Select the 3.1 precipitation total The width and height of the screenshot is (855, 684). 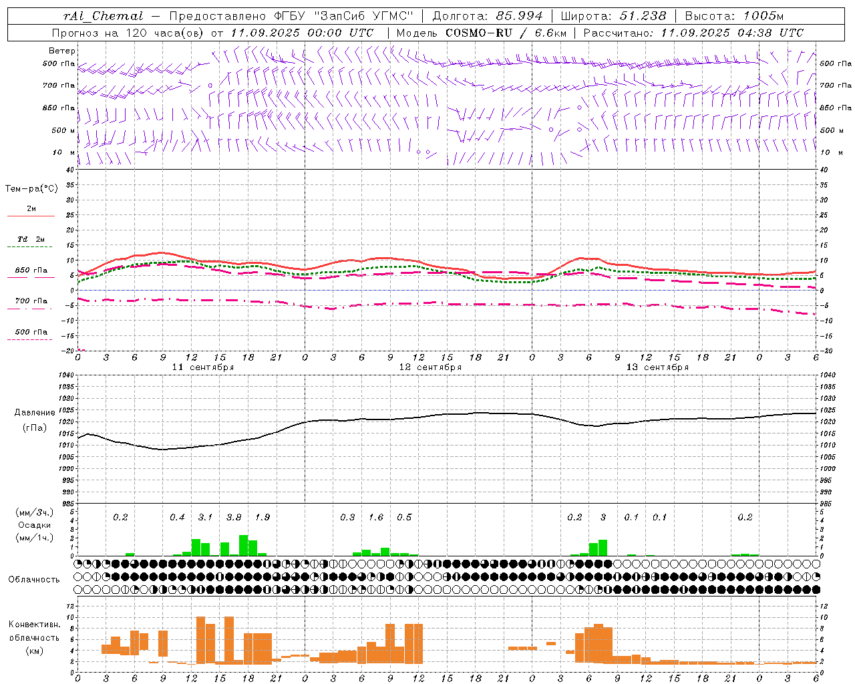pyautogui.click(x=205, y=517)
